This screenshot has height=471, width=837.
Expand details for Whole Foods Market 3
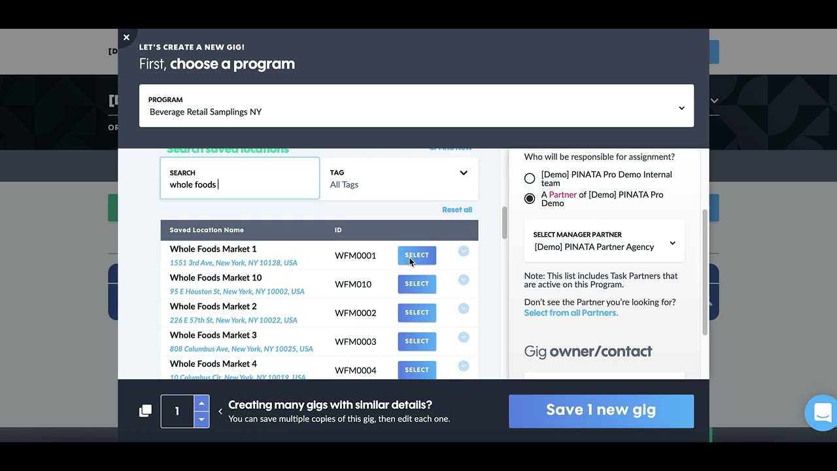pos(464,338)
